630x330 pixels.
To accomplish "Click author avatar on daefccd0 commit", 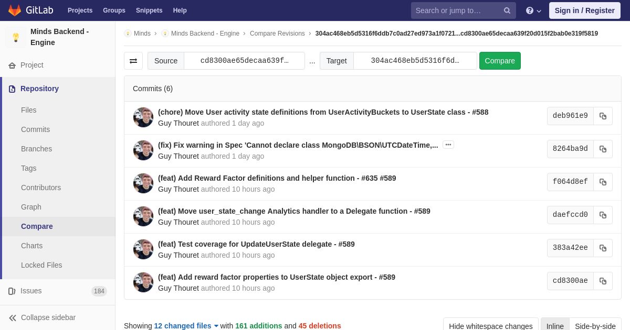I will (x=143, y=216).
